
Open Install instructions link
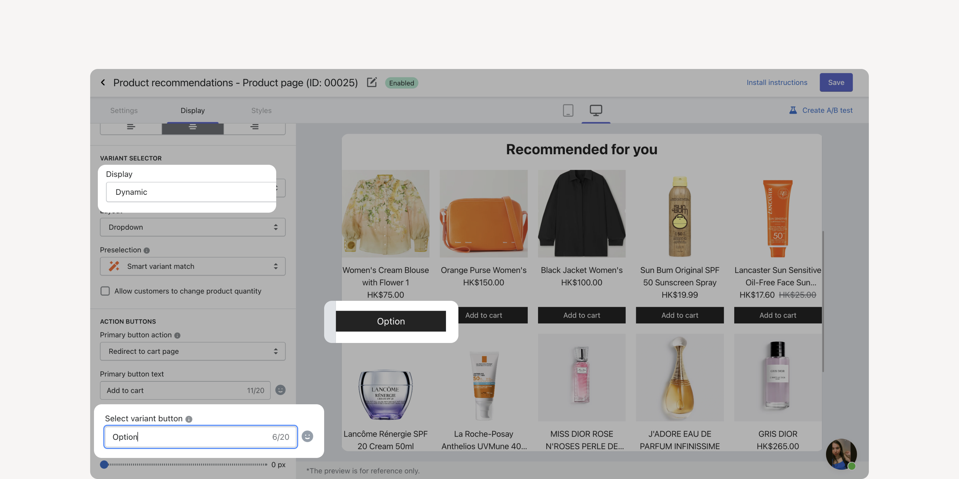click(x=776, y=82)
